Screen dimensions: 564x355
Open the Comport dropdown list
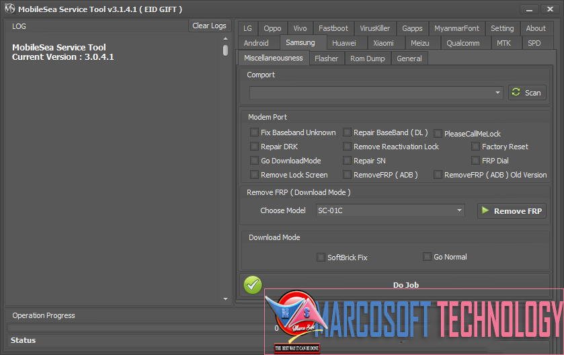pyautogui.click(x=497, y=92)
